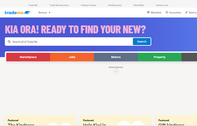Click the Advertisement label text
This screenshot has width=197, height=126.
(x=116, y=67)
